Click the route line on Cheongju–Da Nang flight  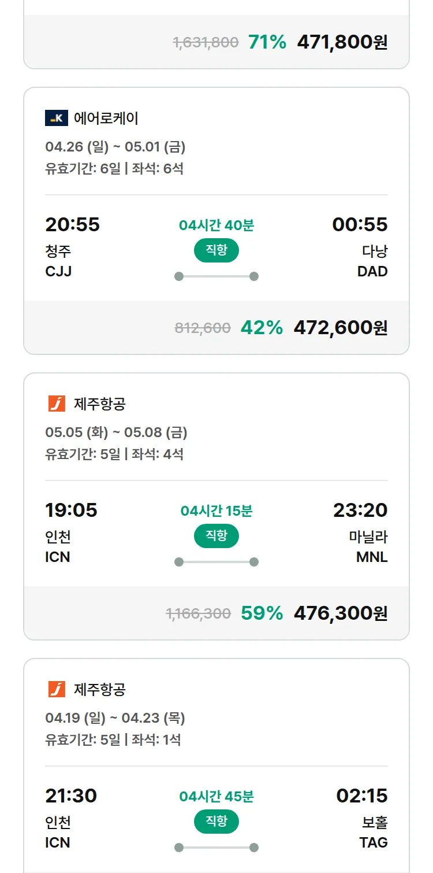tap(216, 276)
